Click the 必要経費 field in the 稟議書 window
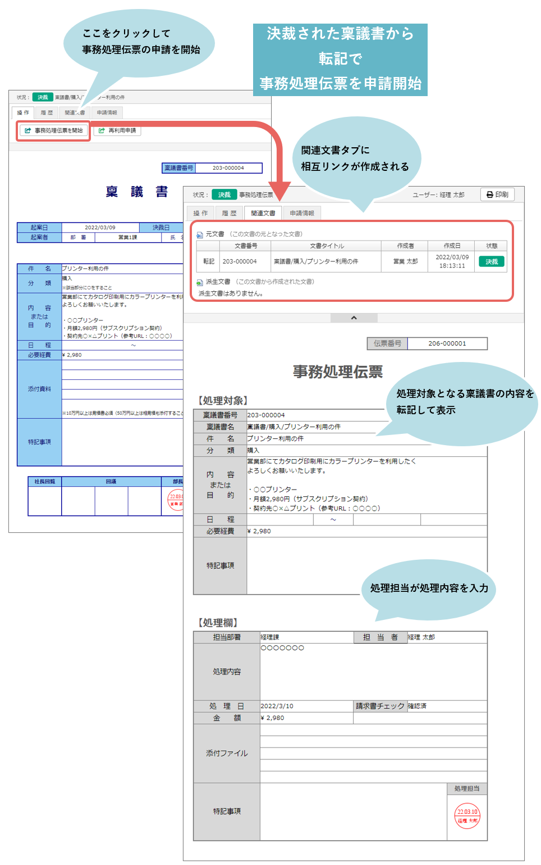Image resolution: width=541 pixels, height=865 pixels. pyautogui.click(x=122, y=355)
